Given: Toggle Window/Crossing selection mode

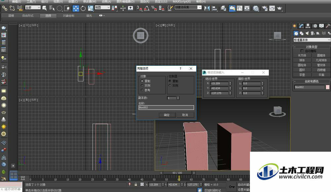Looking at the screenshot, I should point(67,8).
